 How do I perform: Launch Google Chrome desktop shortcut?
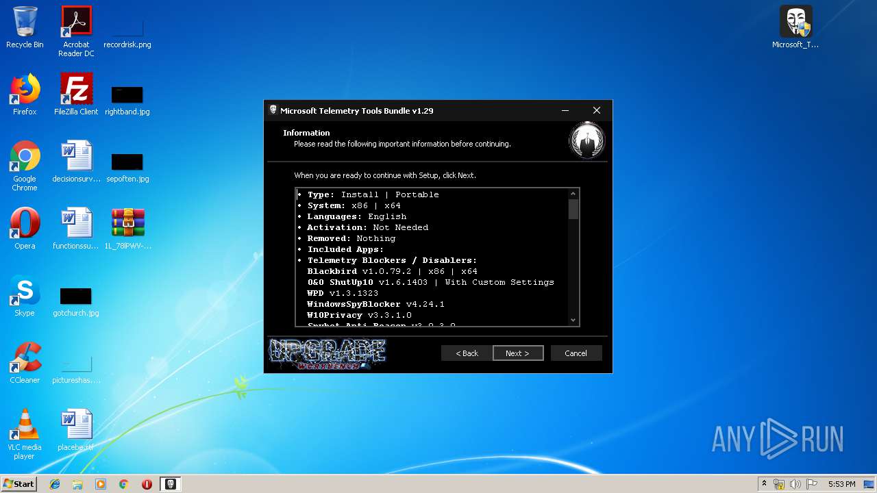tap(25, 166)
